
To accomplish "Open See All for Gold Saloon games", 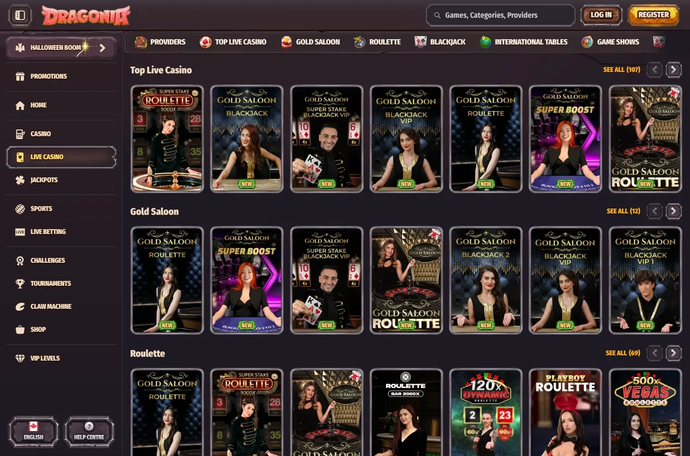I will click(623, 211).
